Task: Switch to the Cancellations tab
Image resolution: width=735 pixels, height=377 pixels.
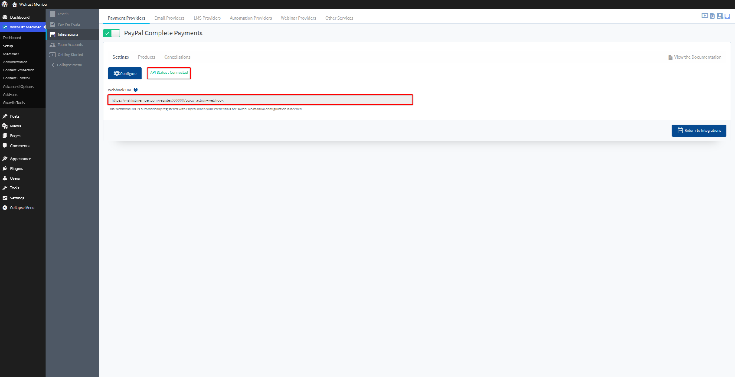Action: point(177,57)
